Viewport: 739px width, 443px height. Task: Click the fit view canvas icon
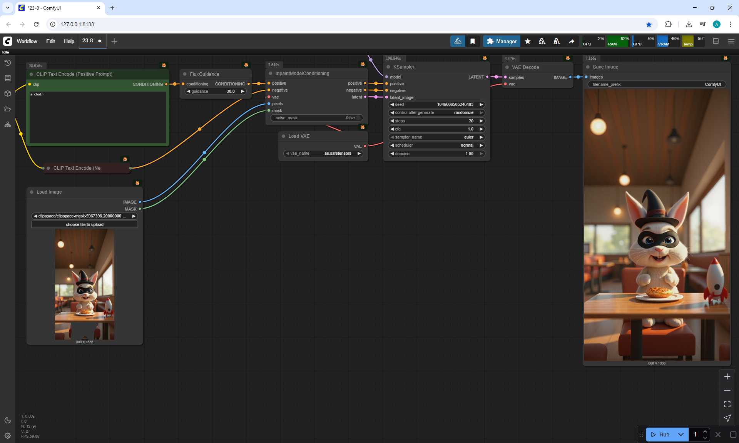(727, 404)
